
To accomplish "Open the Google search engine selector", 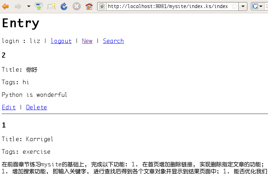I will [258, 6].
